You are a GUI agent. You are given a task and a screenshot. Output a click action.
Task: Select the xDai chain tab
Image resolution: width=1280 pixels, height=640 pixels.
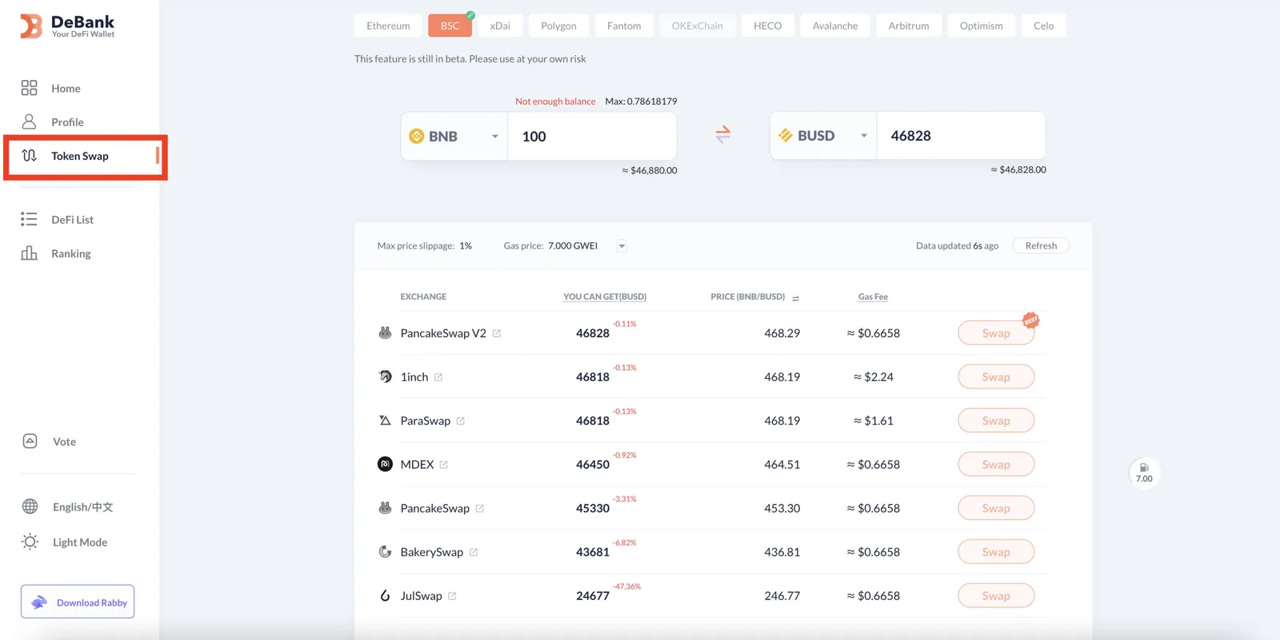pyautogui.click(x=500, y=26)
